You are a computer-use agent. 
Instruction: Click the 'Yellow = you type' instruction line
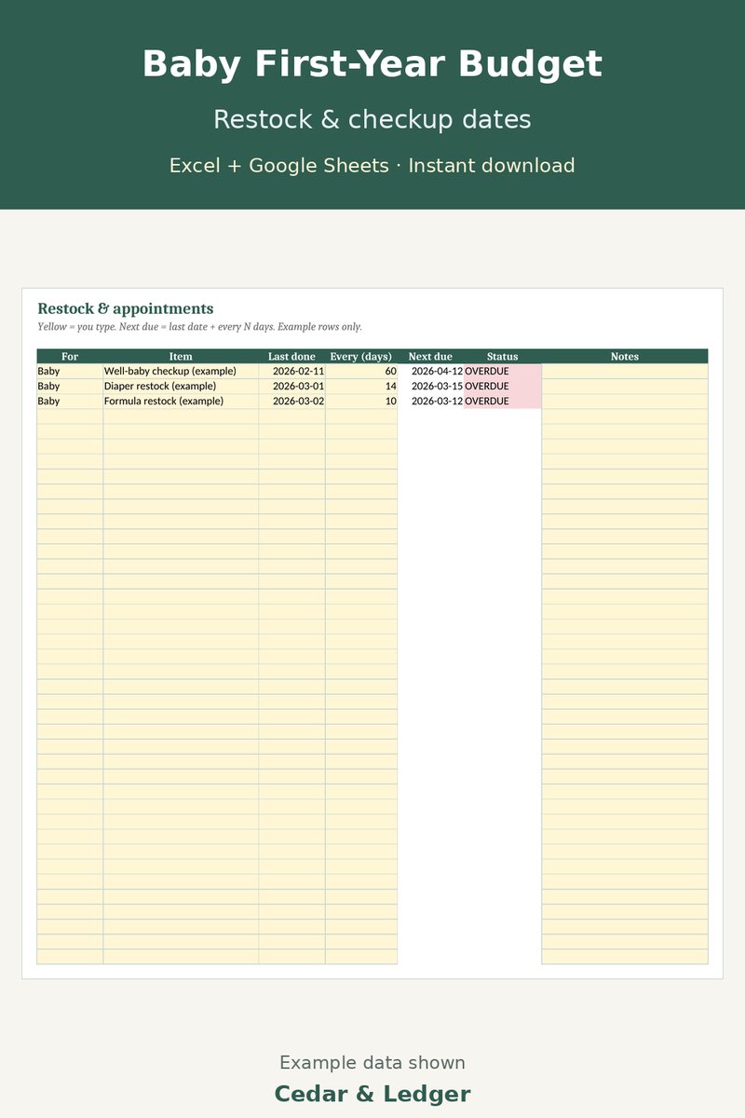coord(199,327)
